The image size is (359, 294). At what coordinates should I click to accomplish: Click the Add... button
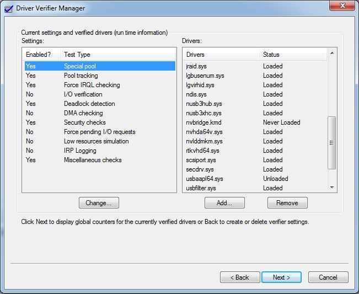tap(224, 203)
